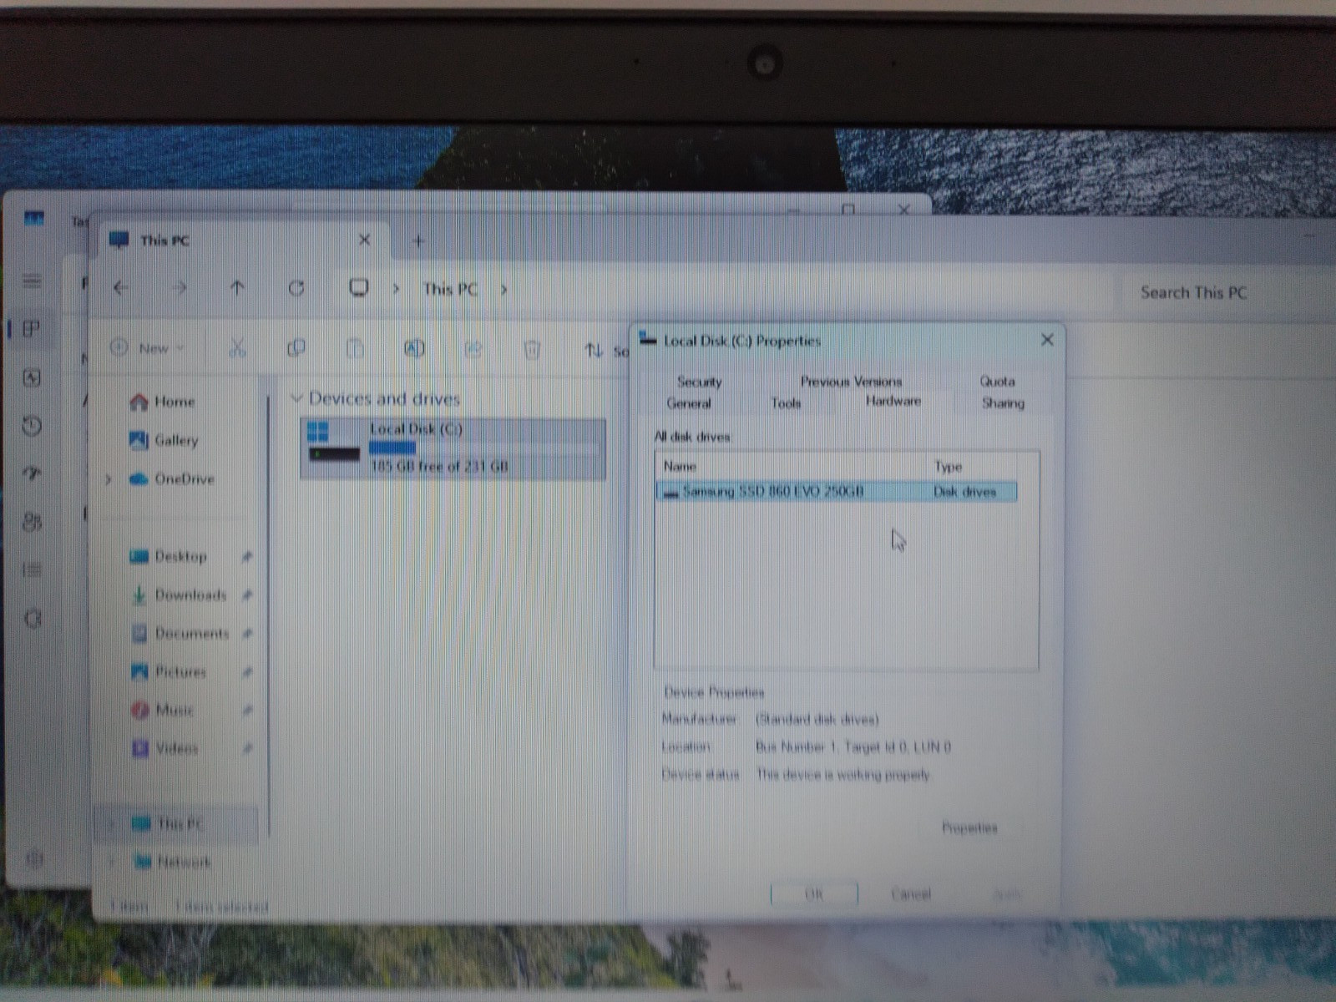Select Samsung SSD 860 EVO 250GB row

point(837,492)
